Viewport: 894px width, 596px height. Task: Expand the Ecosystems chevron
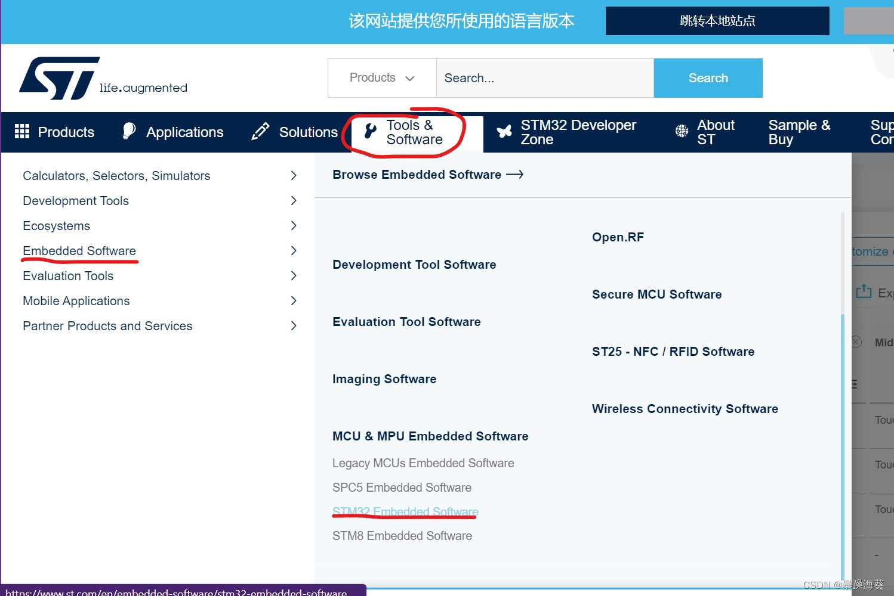(x=293, y=225)
